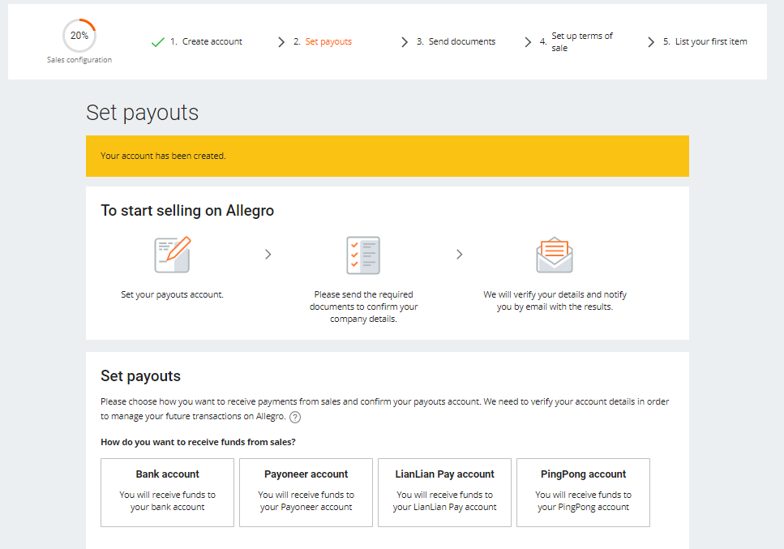Click the 20% sales configuration progress circle
The image size is (784, 549).
tap(79, 36)
